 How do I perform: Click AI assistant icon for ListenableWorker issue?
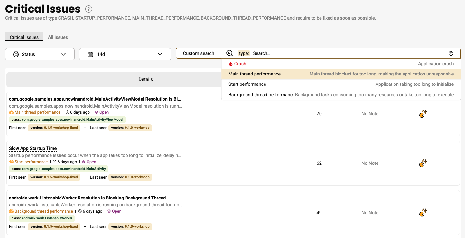click(x=423, y=213)
